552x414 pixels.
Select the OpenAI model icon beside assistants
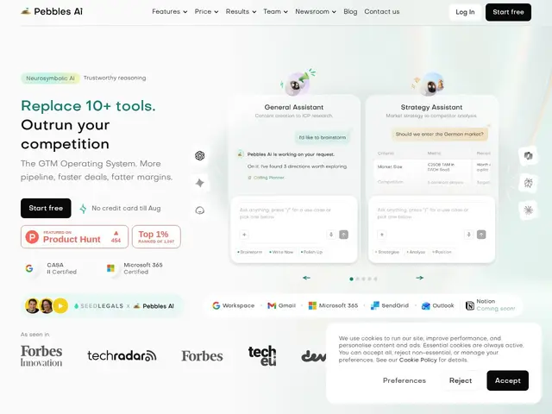point(199,155)
